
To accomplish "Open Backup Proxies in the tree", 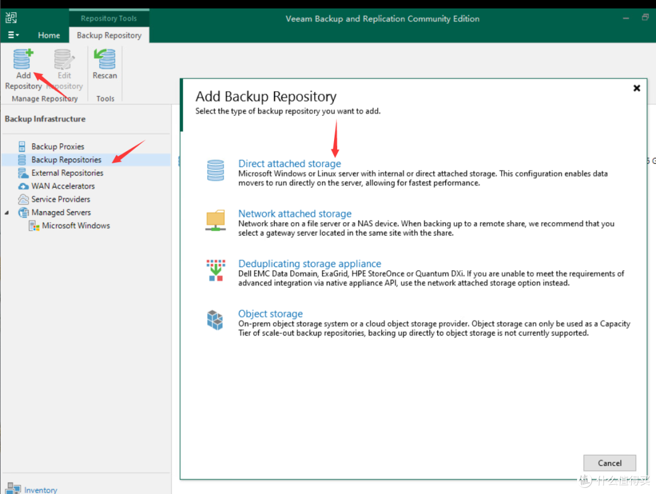I will pos(58,147).
